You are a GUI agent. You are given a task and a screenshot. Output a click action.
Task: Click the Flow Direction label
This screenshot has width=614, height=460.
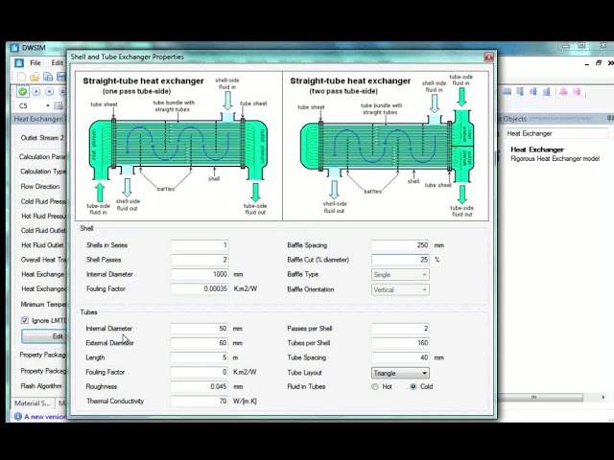click(x=40, y=186)
